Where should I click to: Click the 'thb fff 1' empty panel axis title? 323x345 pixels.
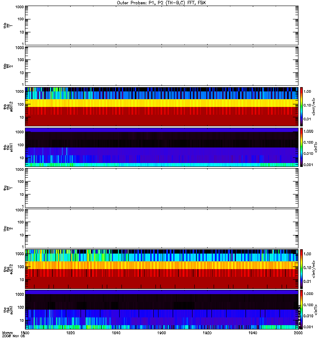point(8,25)
